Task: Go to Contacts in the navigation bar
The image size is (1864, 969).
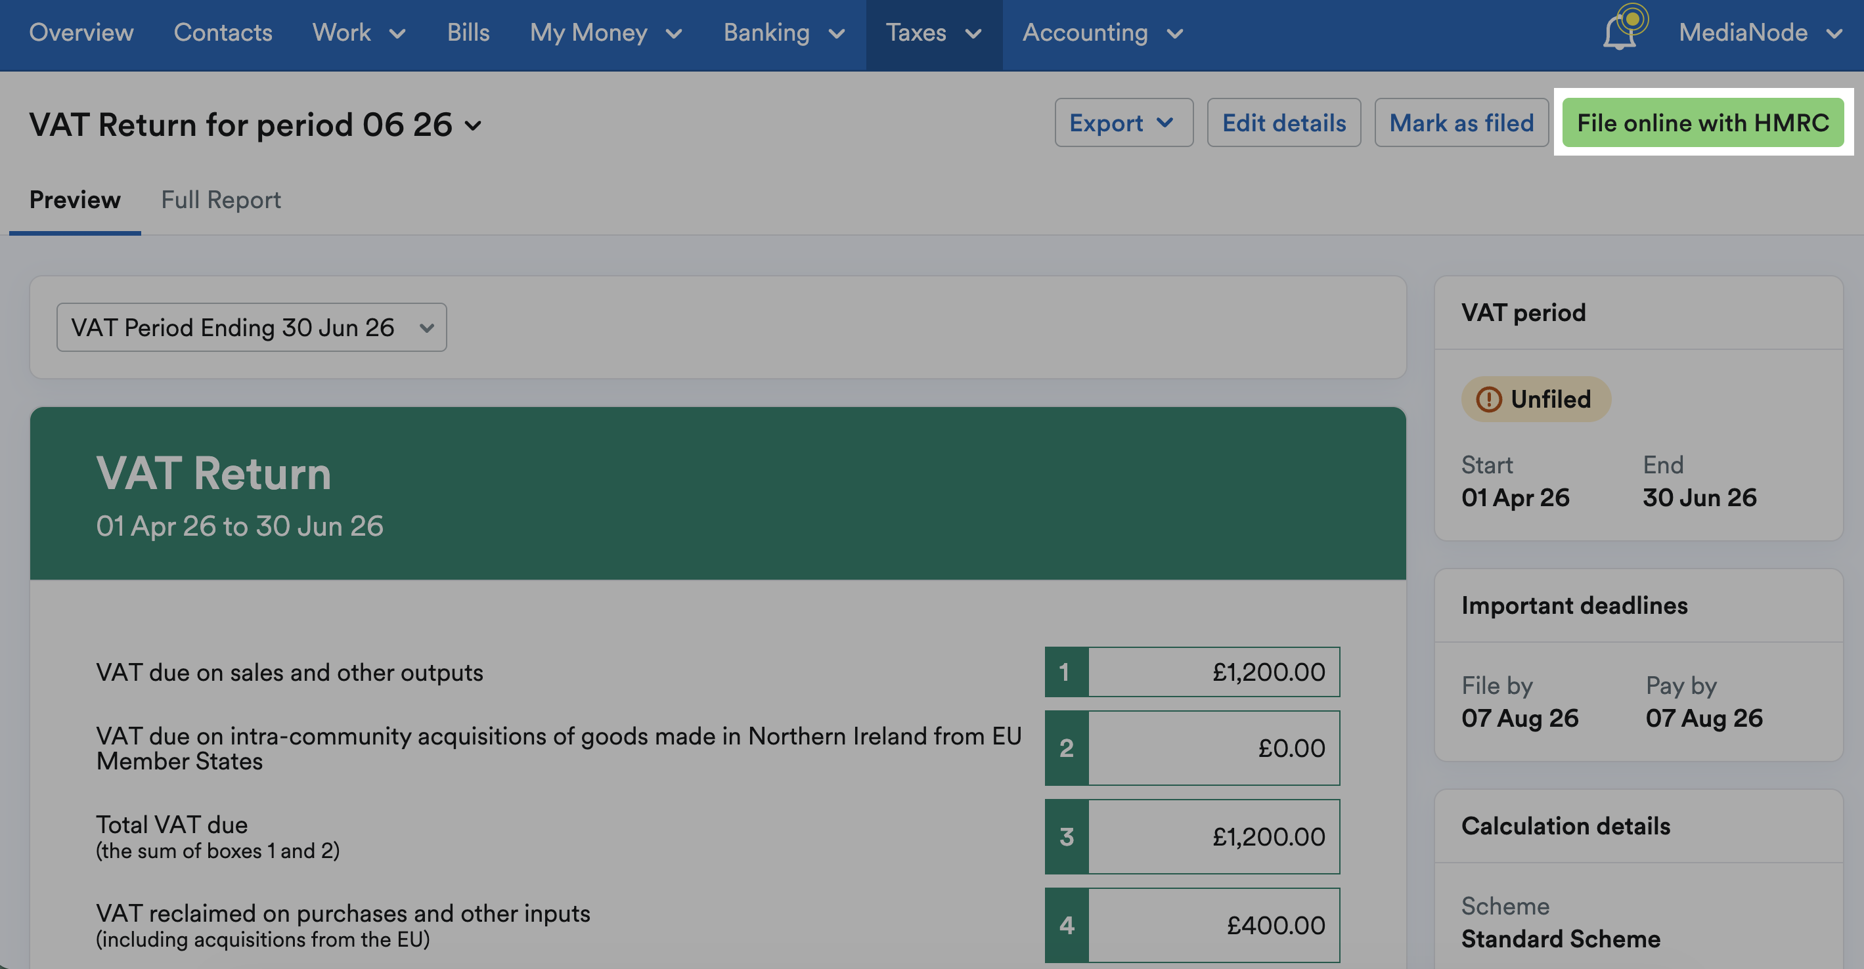Action: pyautogui.click(x=223, y=33)
